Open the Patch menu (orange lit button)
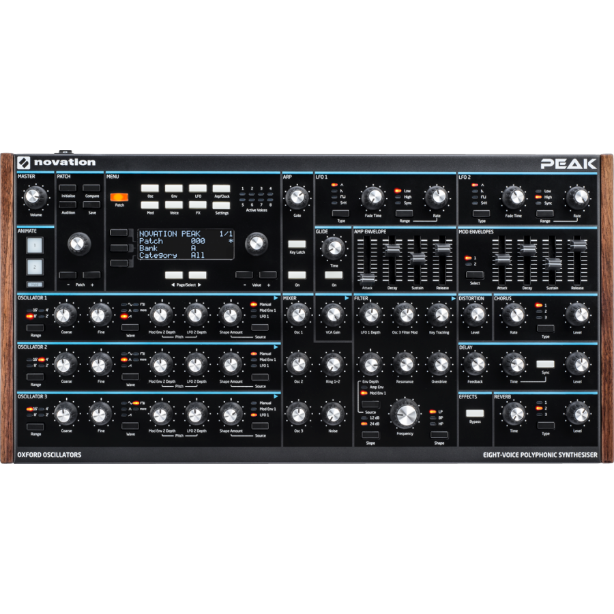614x614 pixels. tap(119, 197)
